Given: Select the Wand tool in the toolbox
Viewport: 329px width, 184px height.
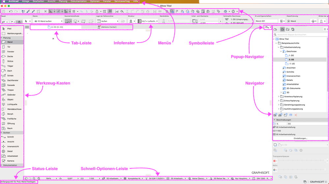Looking at the screenshot, I should pos(12,42).
